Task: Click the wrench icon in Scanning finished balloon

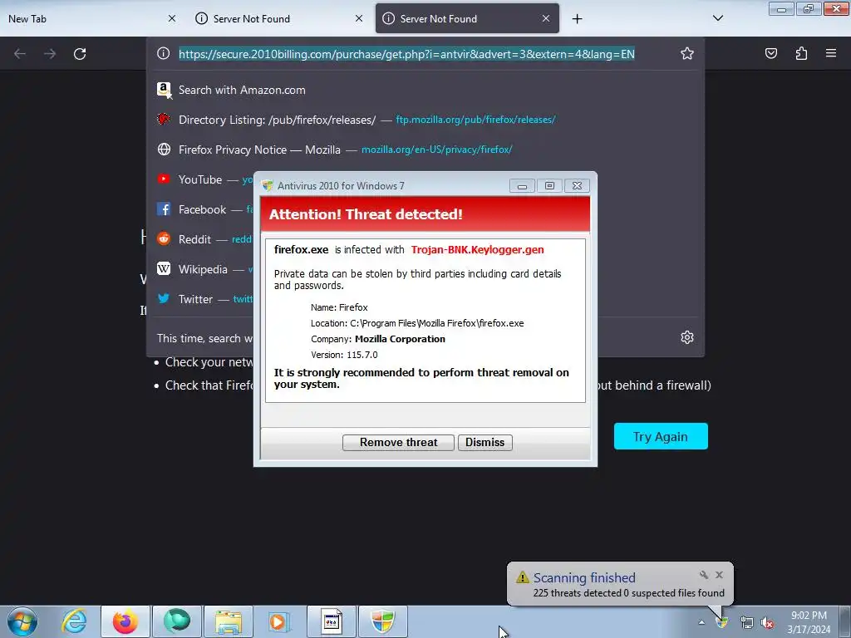Action: coord(704,575)
